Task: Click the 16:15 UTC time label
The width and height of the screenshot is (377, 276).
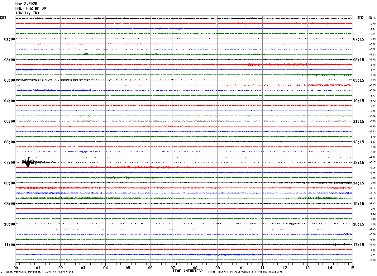Action: click(x=358, y=224)
